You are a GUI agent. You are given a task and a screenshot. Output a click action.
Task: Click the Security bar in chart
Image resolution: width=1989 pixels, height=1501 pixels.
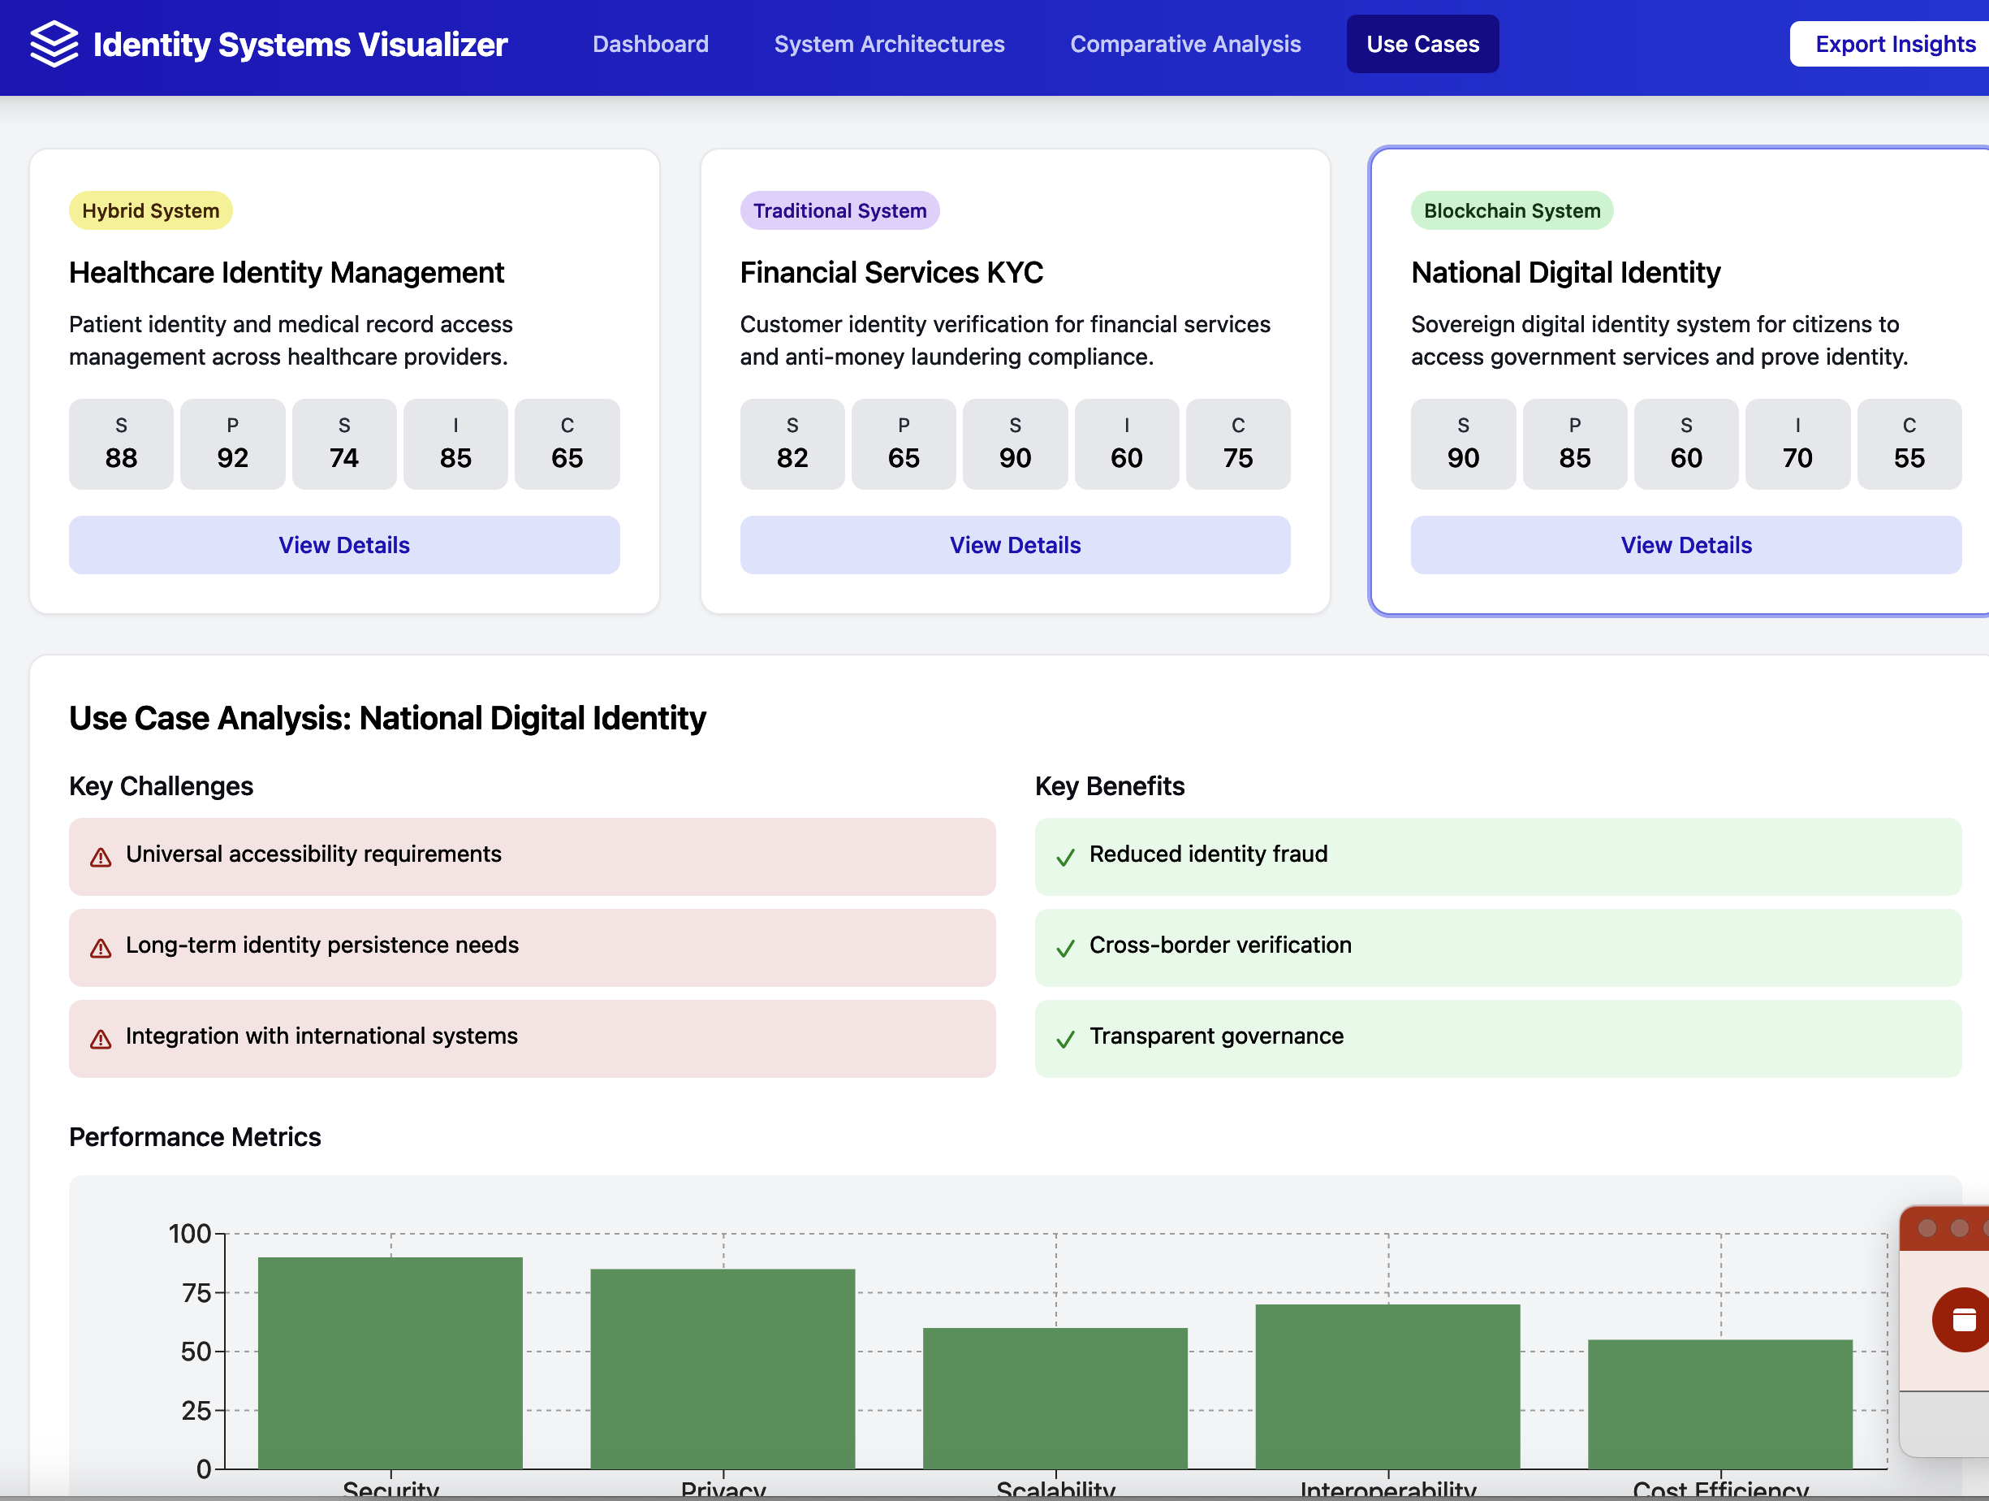390,1362
